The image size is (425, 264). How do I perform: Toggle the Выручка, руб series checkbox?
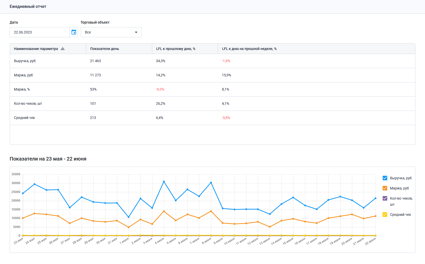pyautogui.click(x=385, y=178)
